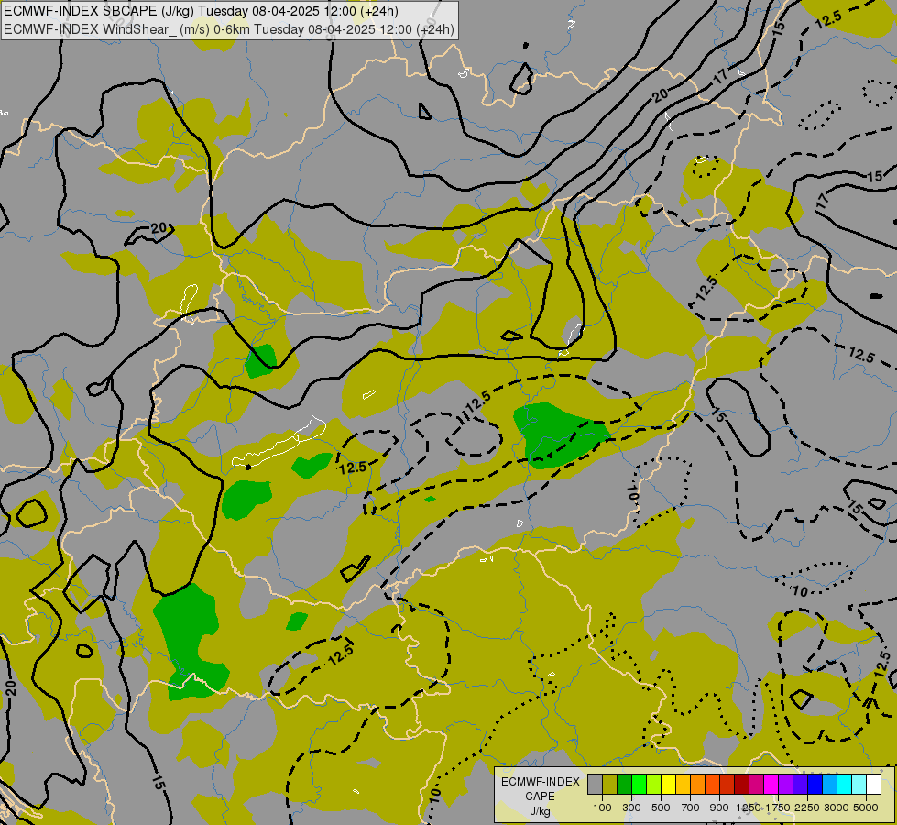Click the legend value label 5000
897x825 pixels.
coord(866,808)
